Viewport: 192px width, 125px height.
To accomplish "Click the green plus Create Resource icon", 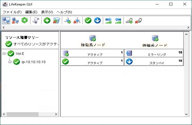I will [x=47, y=21].
